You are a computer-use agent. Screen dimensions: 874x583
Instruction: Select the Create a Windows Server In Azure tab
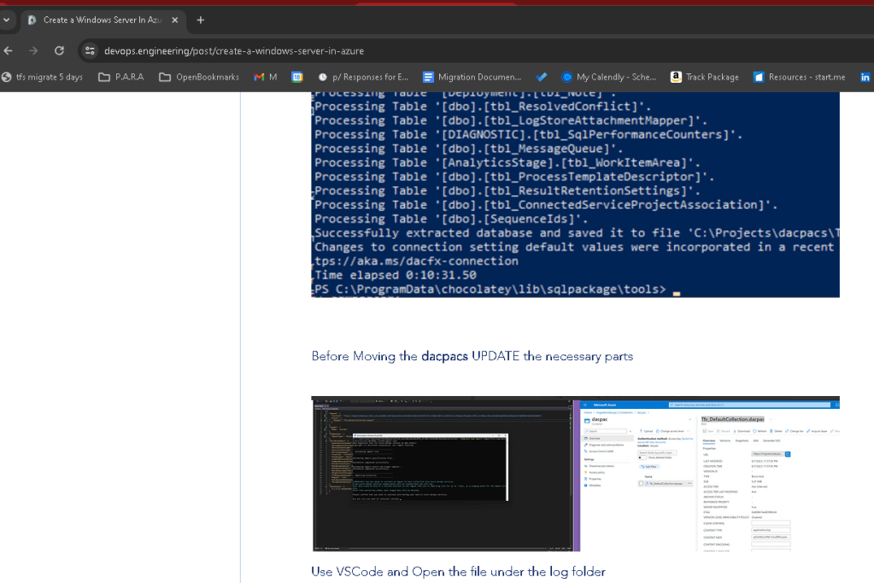click(x=103, y=20)
